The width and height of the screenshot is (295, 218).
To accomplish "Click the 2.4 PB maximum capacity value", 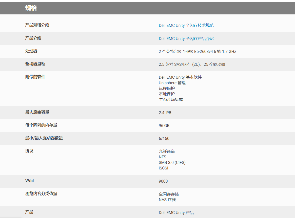I will (x=165, y=113).
